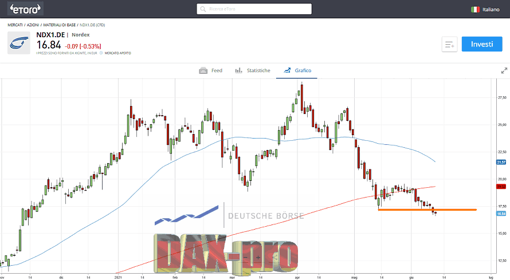Viewport: 510px width, 280px height.
Task: Click the NDX1.DE (CFD) breadcrumb
Action: (92, 25)
